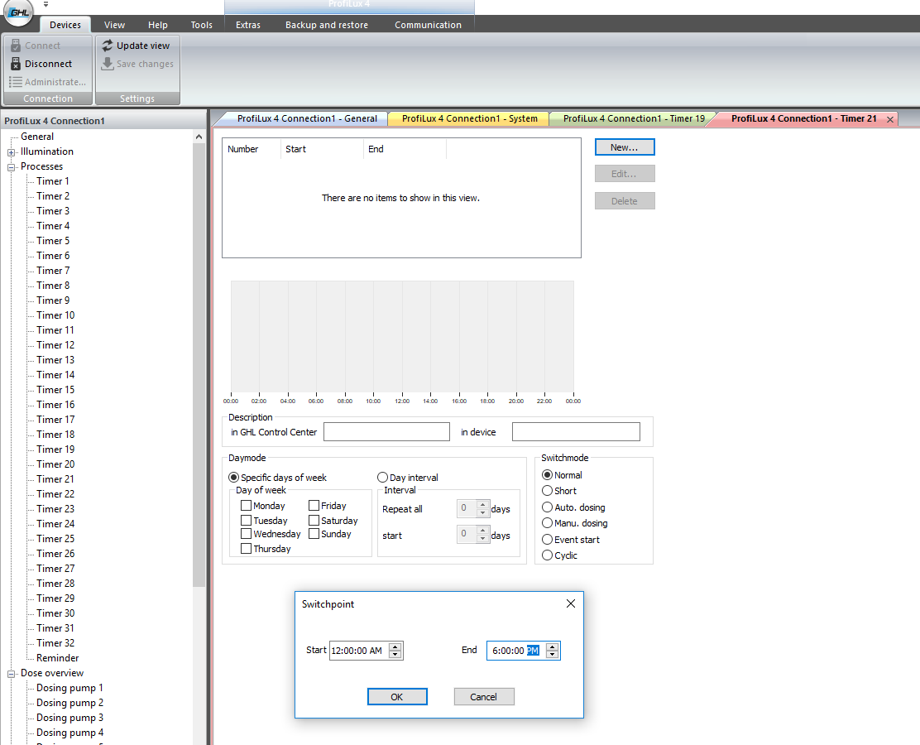Select Timer 19 in the tree
The image size is (920, 745).
coord(55,449)
